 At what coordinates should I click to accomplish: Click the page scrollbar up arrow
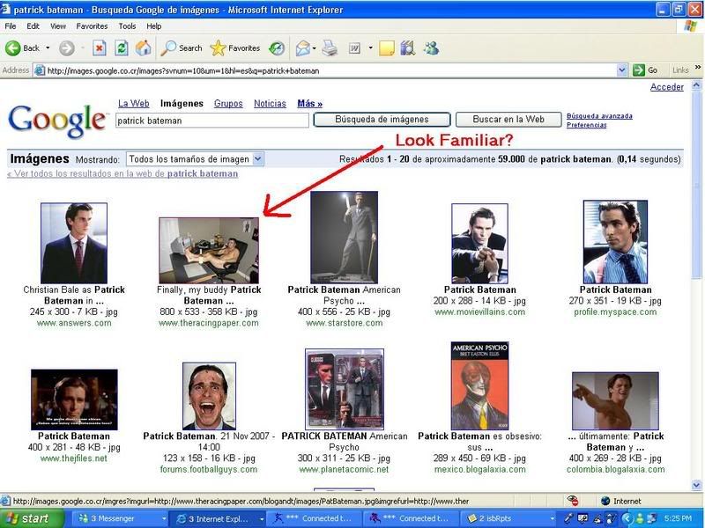click(x=696, y=84)
